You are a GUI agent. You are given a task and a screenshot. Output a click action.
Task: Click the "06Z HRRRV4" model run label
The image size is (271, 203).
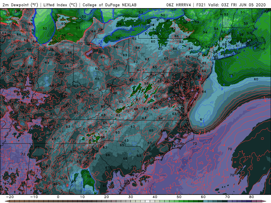[x=179, y=5]
